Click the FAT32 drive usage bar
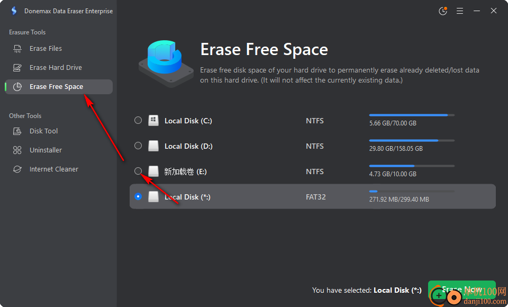 pos(412,191)
